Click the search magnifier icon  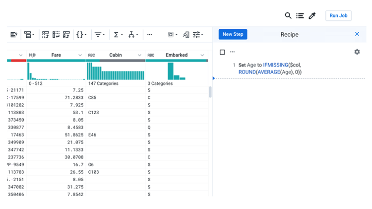(288, 16)
